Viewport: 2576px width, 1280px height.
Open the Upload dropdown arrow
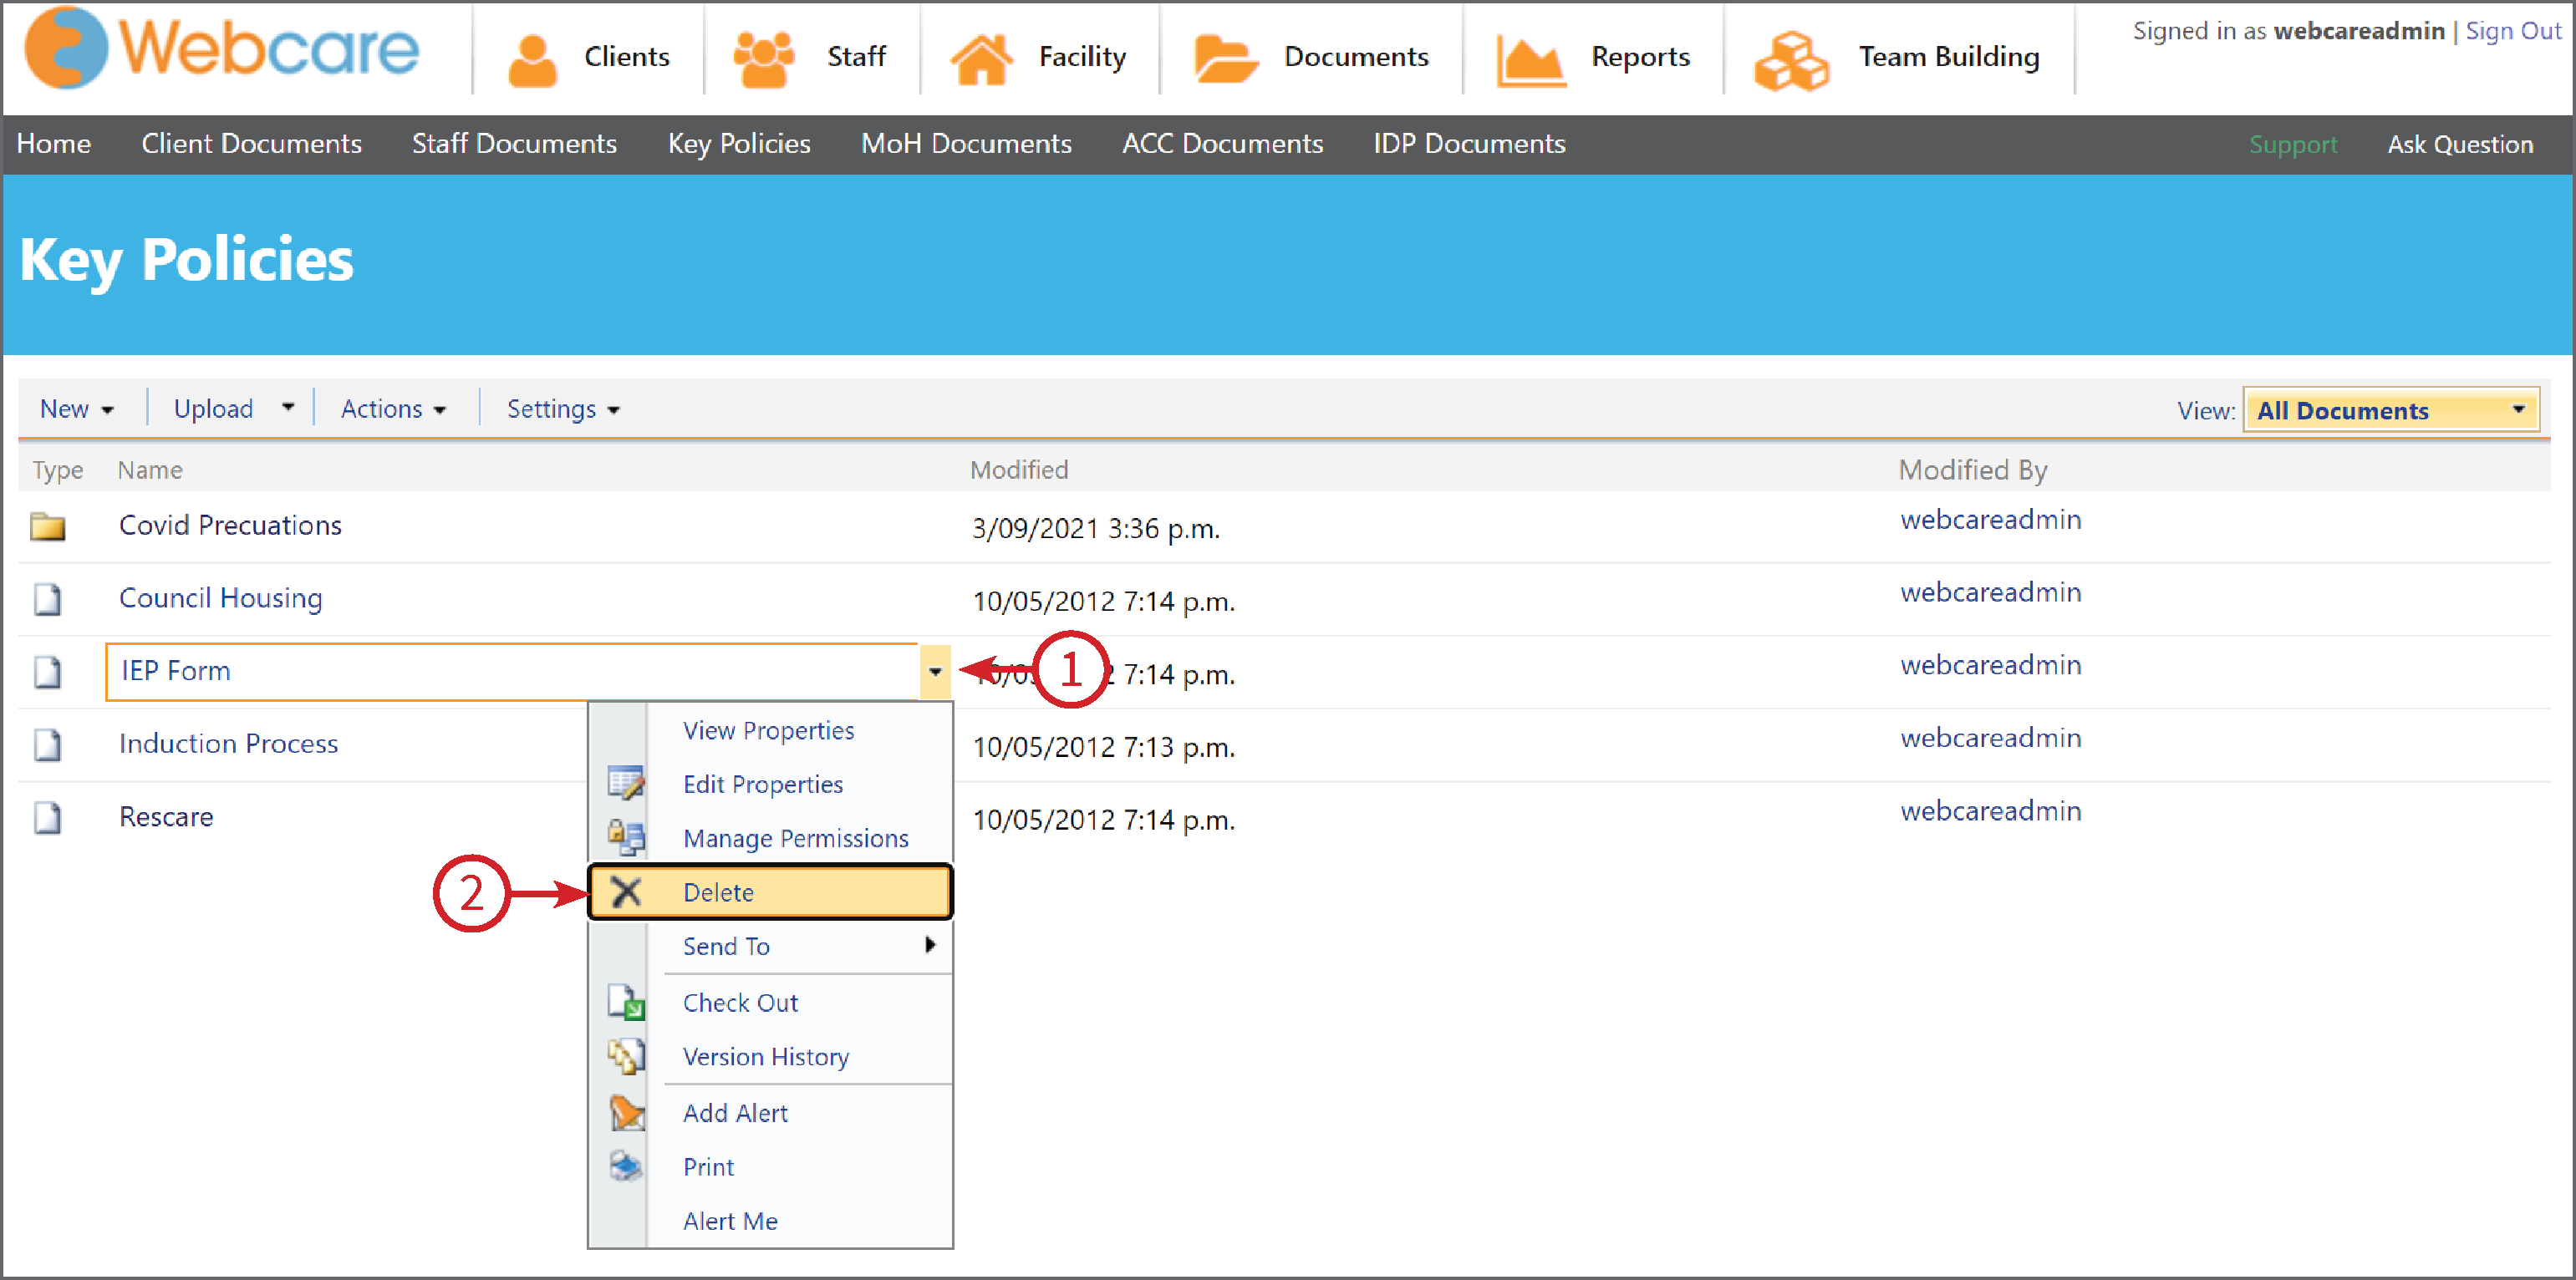point(289,406)
